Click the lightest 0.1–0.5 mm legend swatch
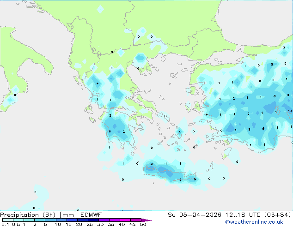The height and width of the screenshot is (226, 293). point(8,220)
